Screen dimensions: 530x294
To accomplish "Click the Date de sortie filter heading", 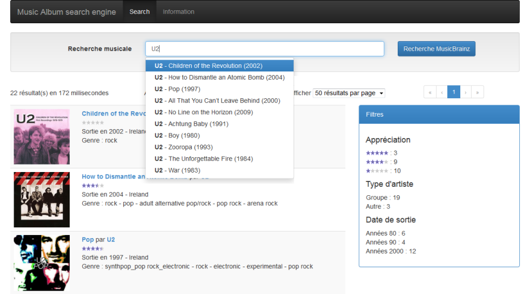I will [x=391, y=220].
